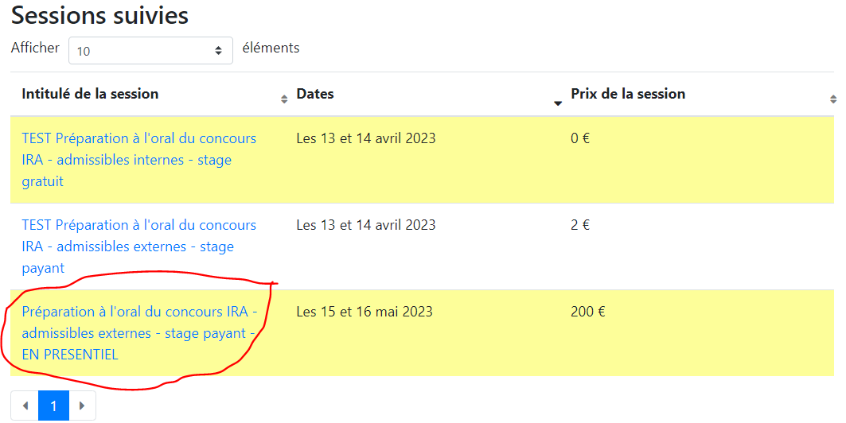The height and width of the screenshot is (423, 846).
Task: Click the Prix de la session header text
Action: pyautogui.click(x=628, y=94)
